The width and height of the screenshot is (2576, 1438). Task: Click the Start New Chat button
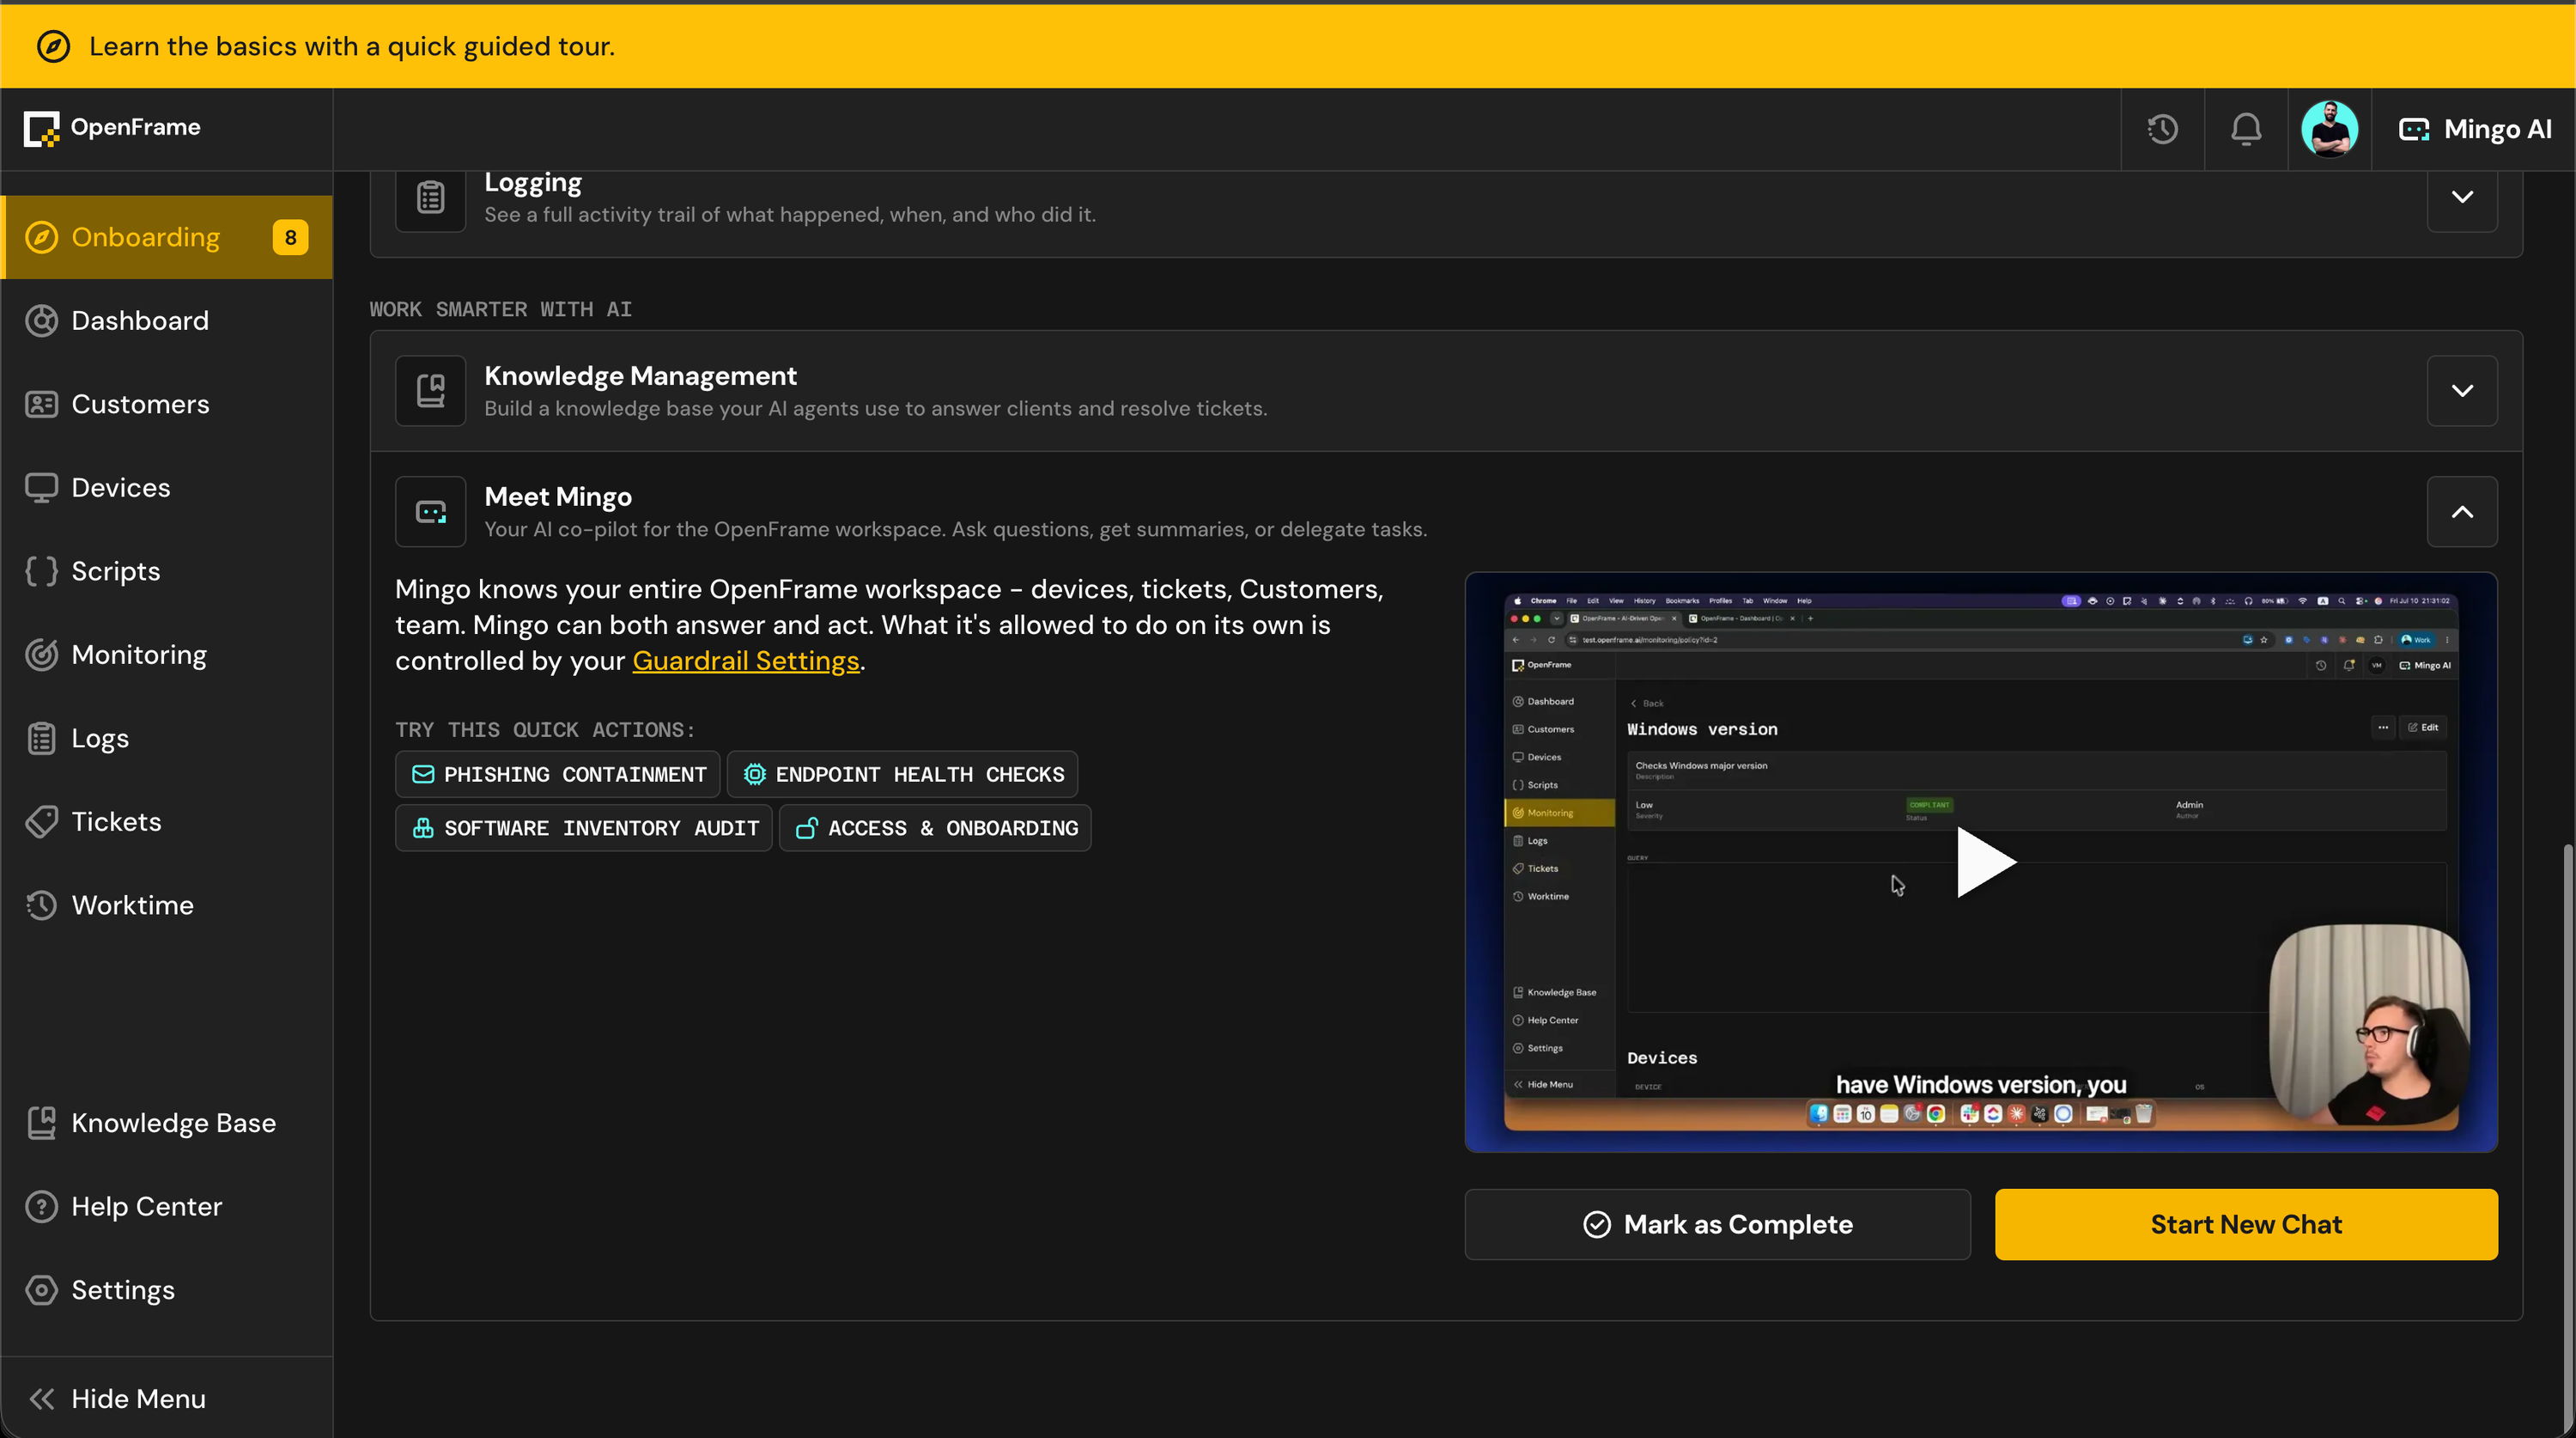[x=2246, y=1225]
